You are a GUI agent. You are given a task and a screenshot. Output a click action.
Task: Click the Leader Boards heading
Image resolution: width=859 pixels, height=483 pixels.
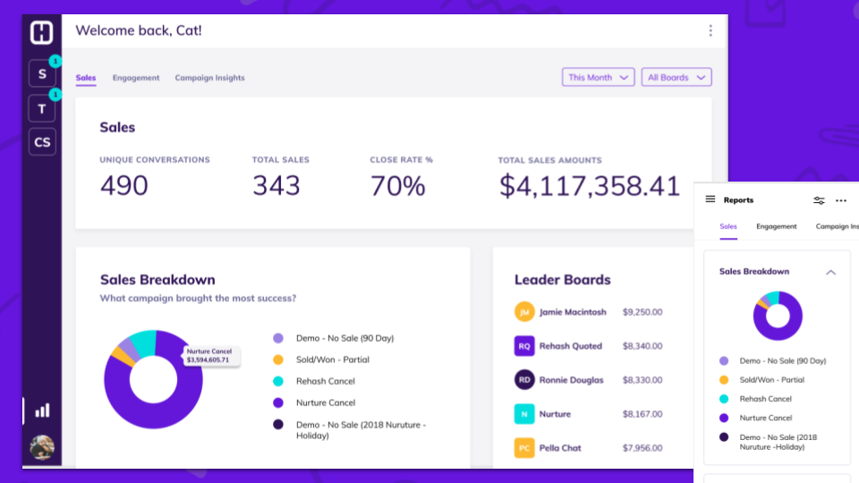pyautogui.click(x=562, y=280)
